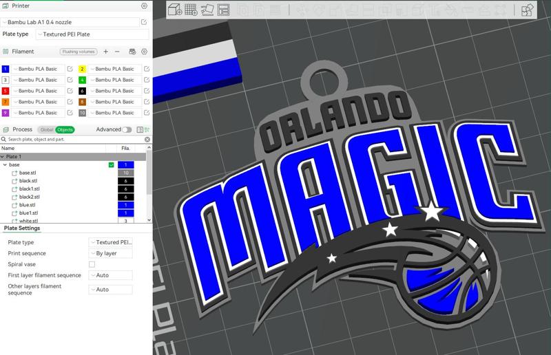
Task: Click the Add plate grid icon
Action: 191,10
